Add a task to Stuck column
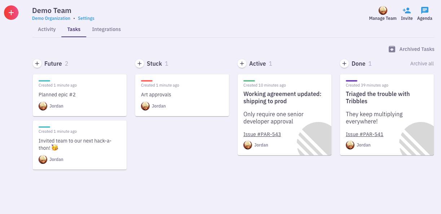This screenshot has width=441, height=214. pos(140,64)
